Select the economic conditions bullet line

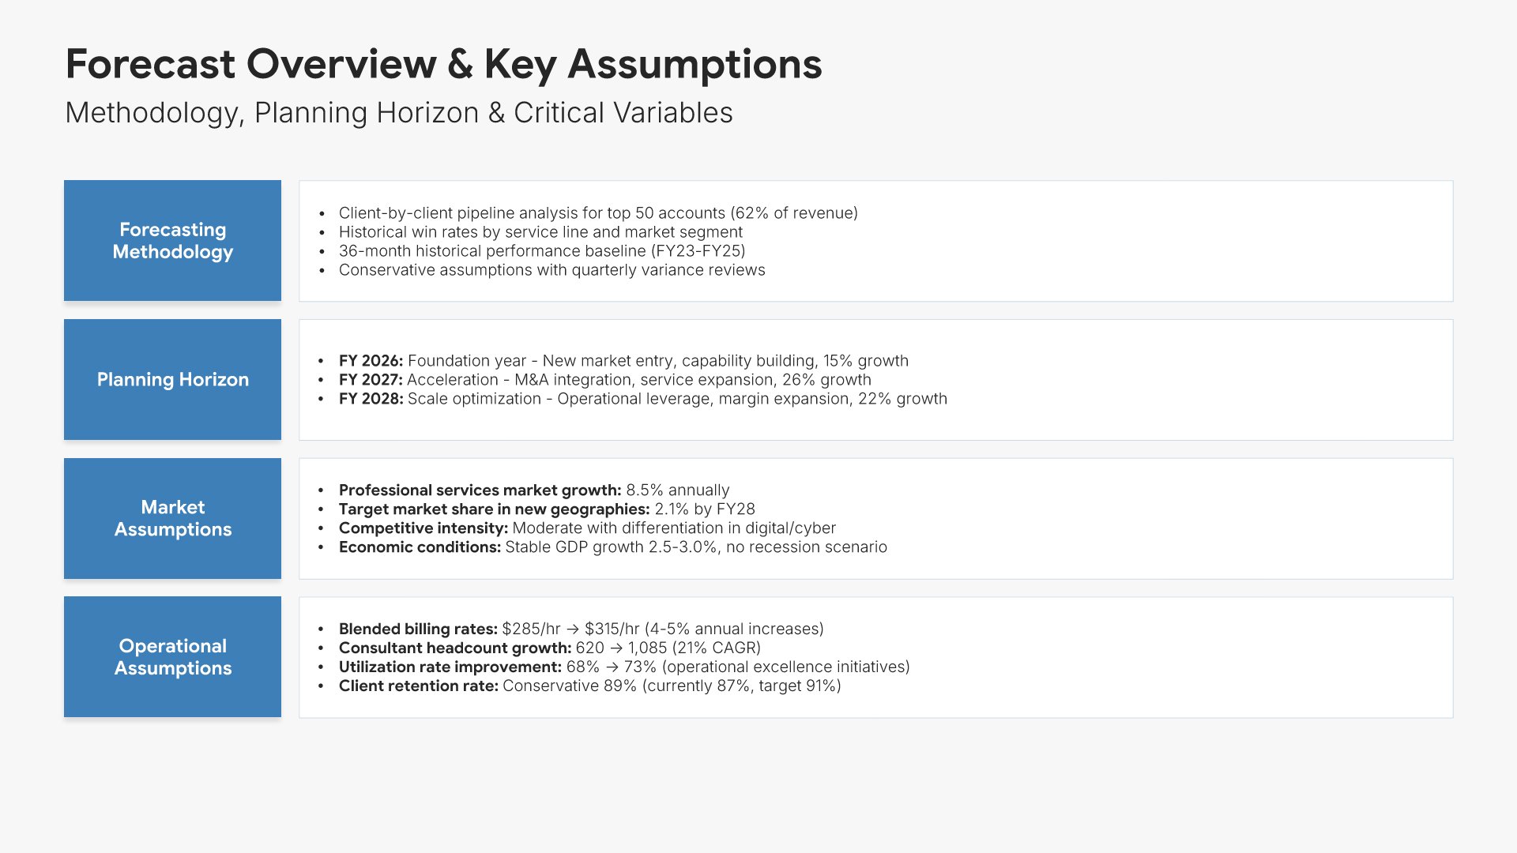point(612,547)
